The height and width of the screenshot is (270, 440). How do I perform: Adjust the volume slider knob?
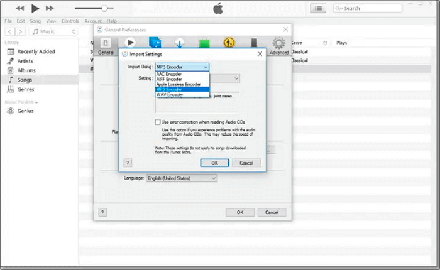(104, 8)
